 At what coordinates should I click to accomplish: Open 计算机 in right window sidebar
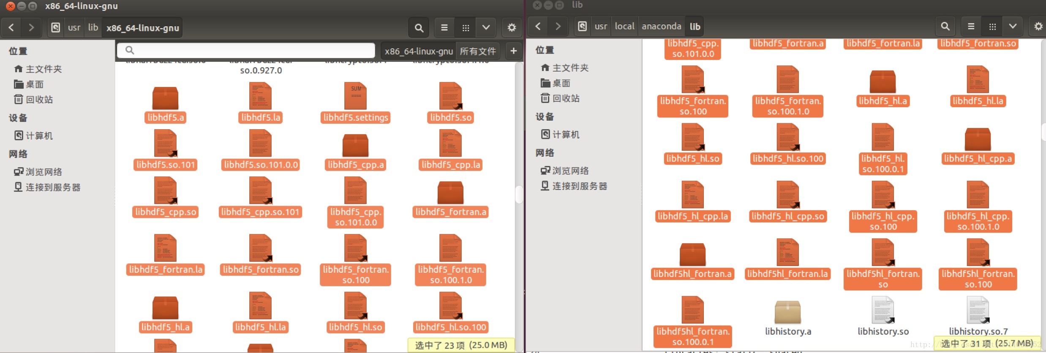click(560, 134)
